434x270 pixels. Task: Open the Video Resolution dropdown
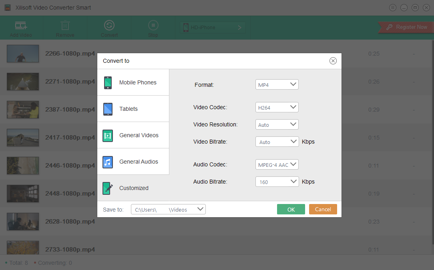coord(277,124)
